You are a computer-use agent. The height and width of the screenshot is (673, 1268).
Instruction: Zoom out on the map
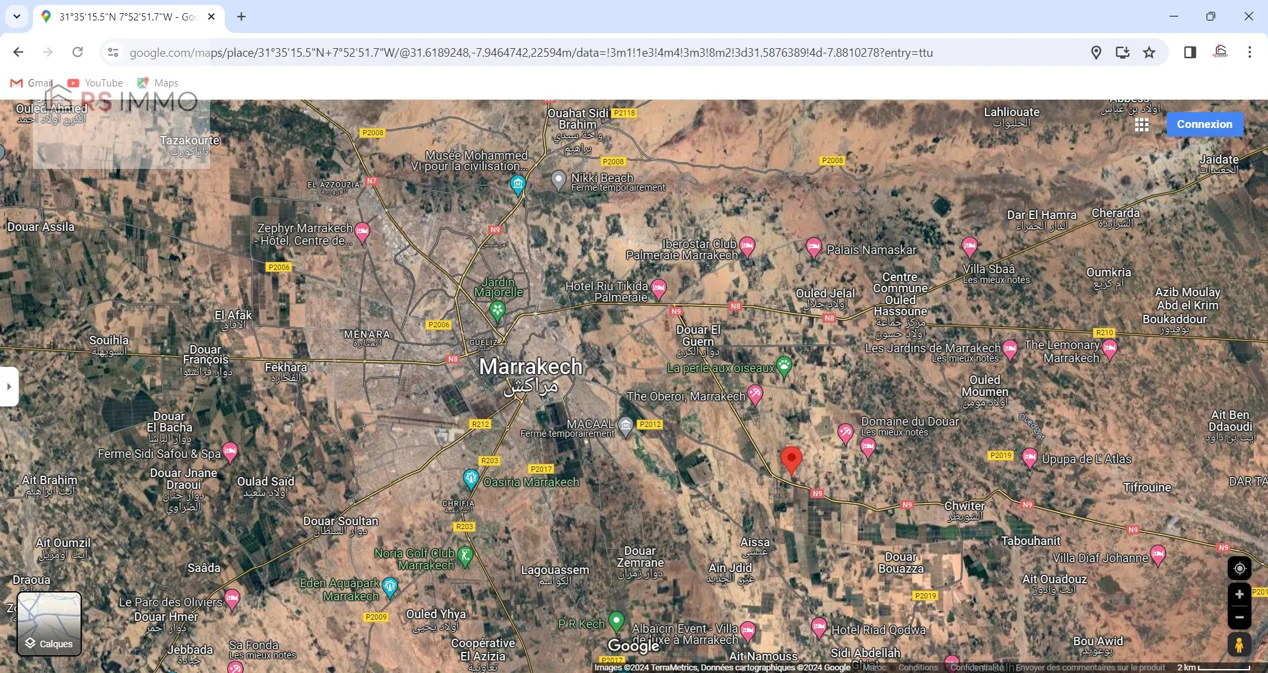click(1239, 618)
